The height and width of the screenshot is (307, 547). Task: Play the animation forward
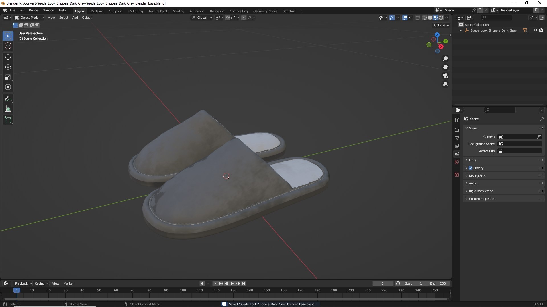[x=232, y=283]
